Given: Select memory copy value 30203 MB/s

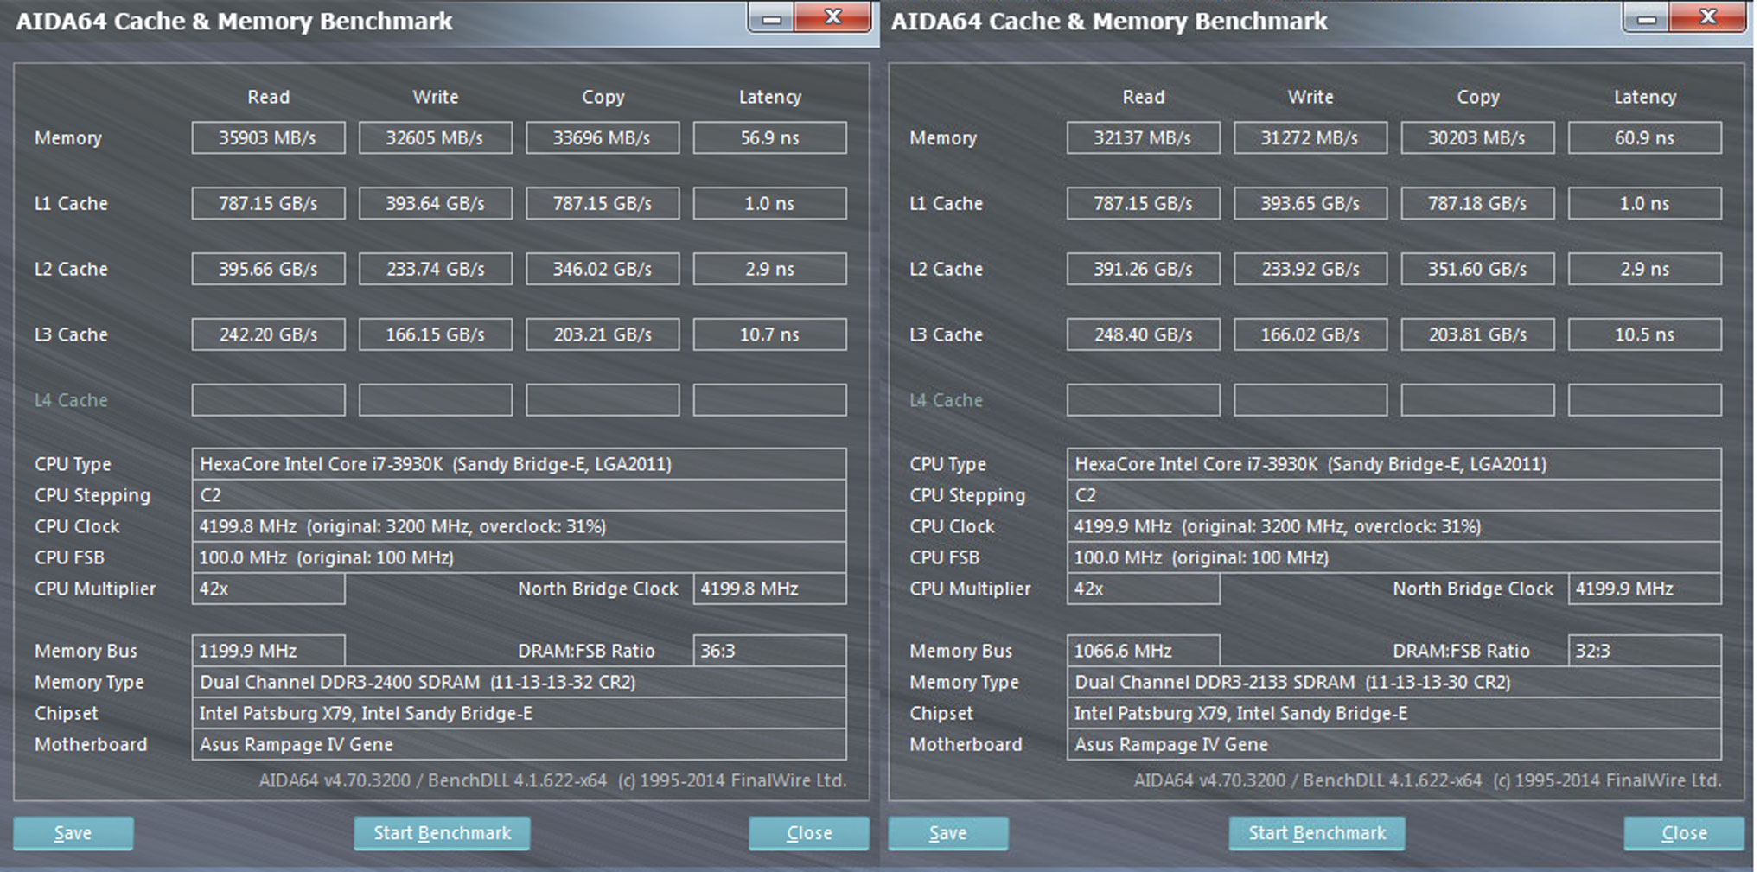Looking at the screenshot, I should point(1477,137).
